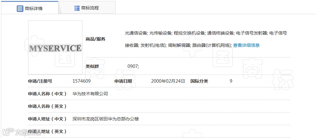Open the 商标流程 tab

tap(87, 8)
